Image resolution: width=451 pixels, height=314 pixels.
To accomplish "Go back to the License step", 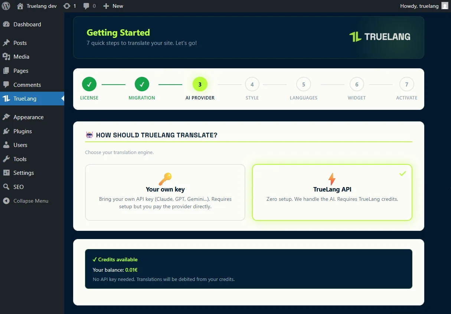I will coord(89,84).
